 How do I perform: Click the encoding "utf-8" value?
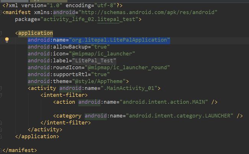tap(105, 6)
